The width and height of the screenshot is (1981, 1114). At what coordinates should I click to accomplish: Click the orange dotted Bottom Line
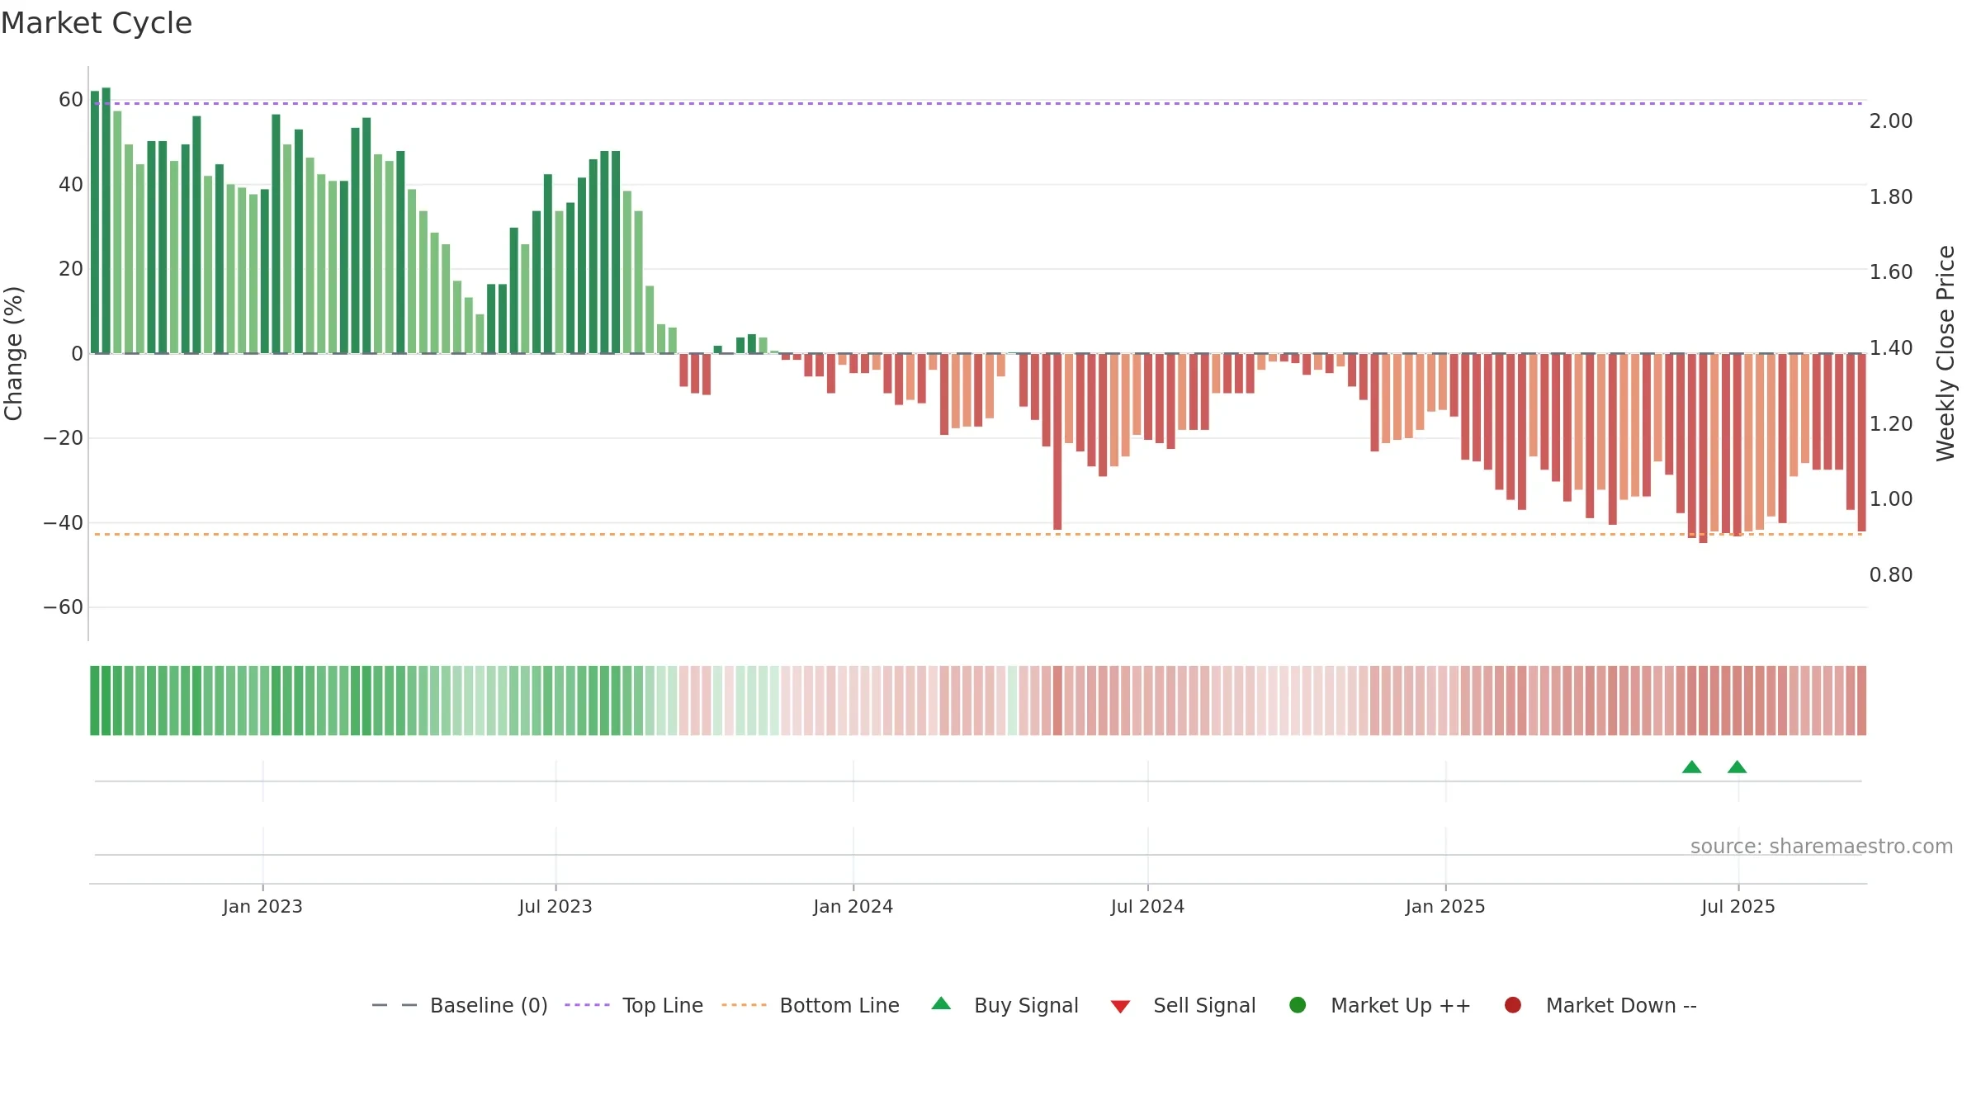pos(978,535)
